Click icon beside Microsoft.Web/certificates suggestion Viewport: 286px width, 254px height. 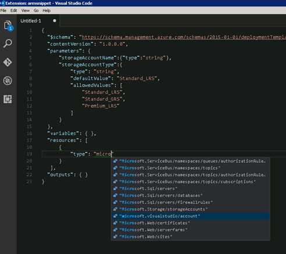click(x=115, y=223)
